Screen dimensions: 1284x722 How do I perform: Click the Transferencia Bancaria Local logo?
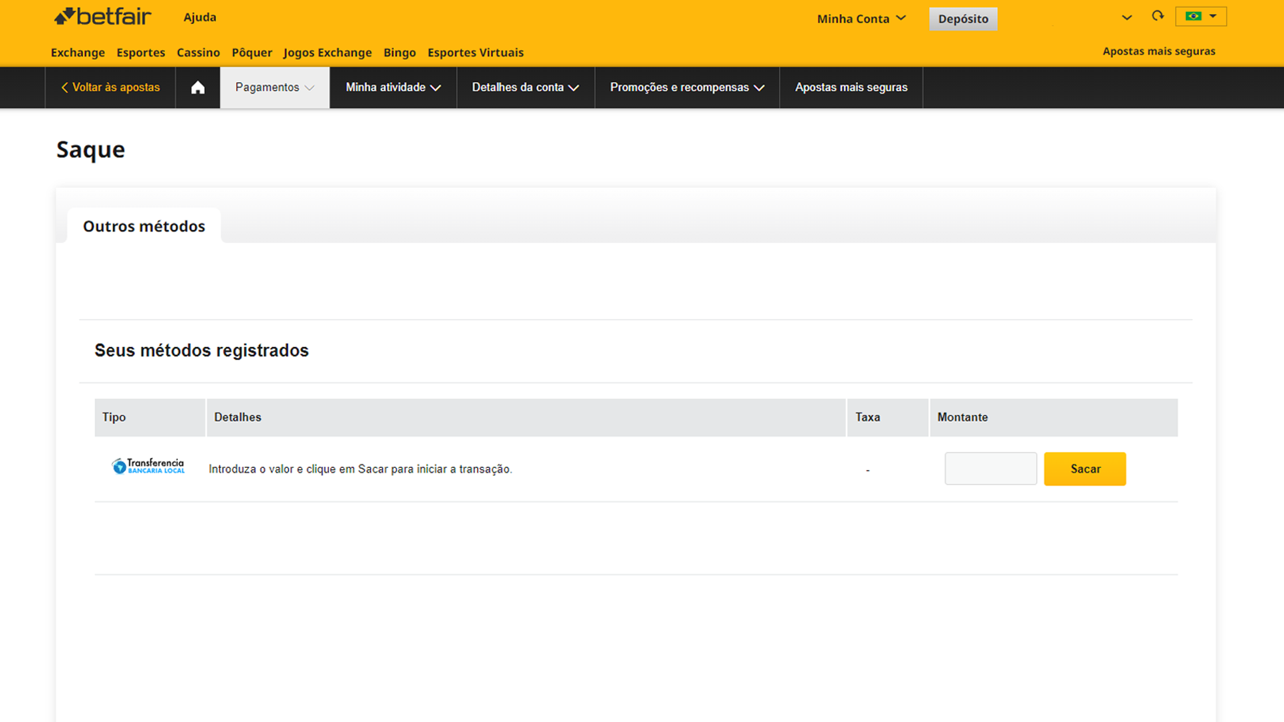(x=148, y=466)
